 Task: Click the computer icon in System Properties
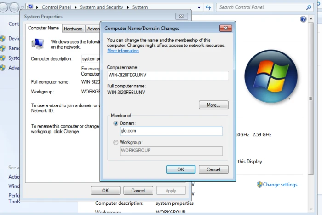tap(38, 44)
